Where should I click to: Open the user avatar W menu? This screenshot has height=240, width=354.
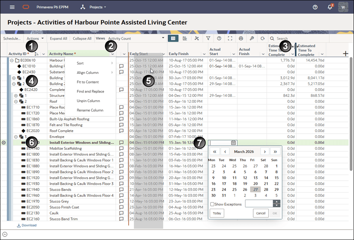[343, 7]
